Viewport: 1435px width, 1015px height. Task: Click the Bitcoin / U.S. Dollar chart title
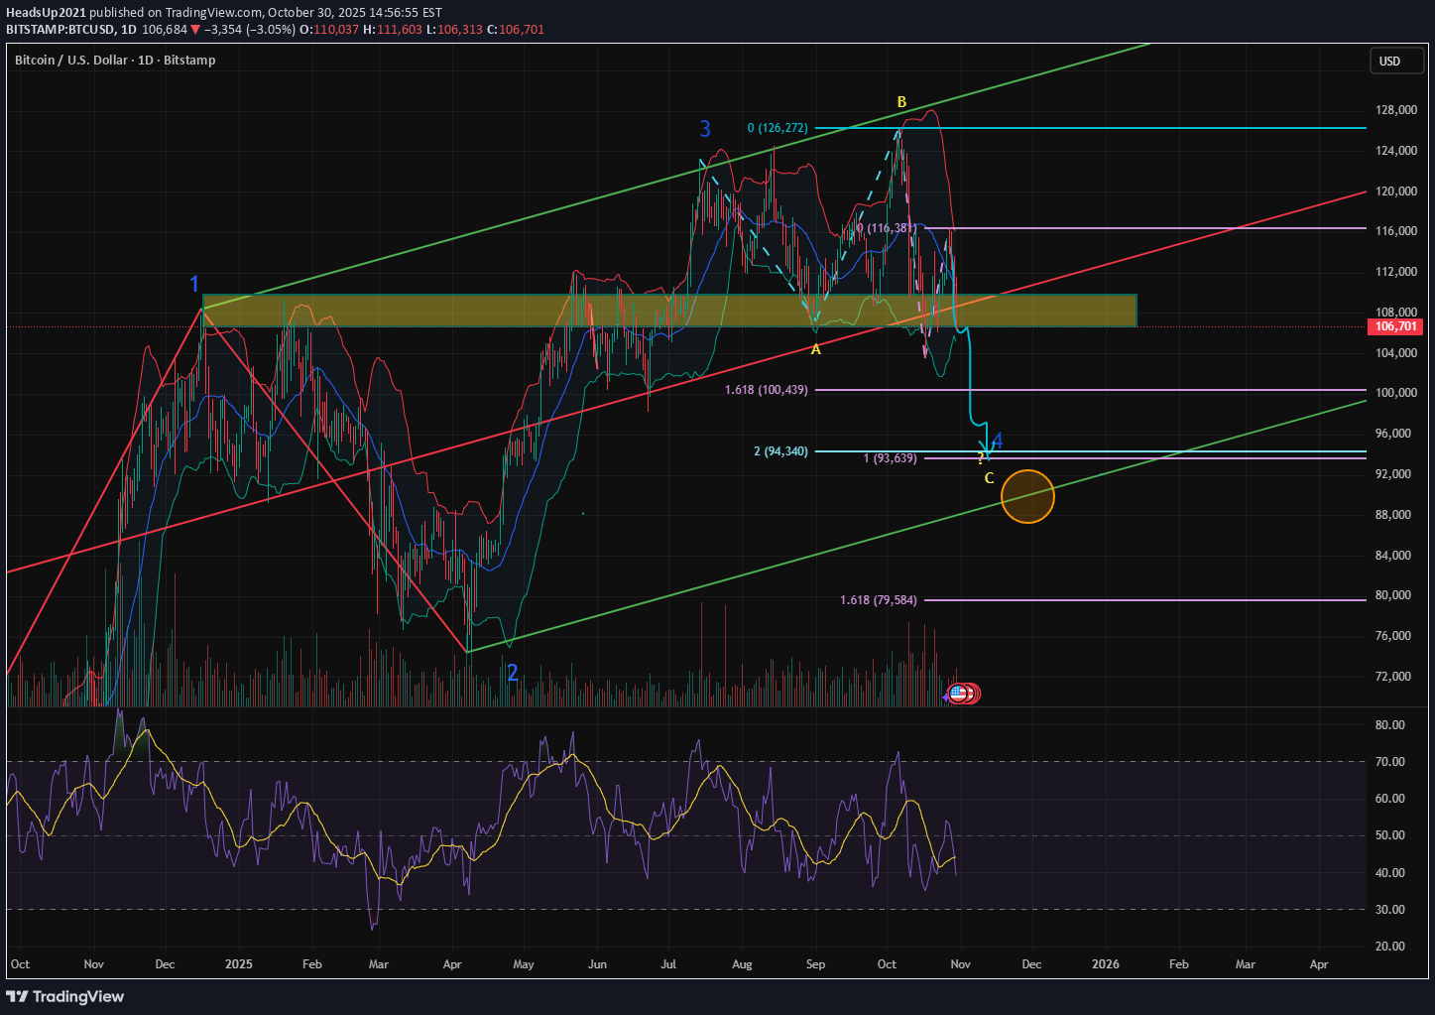coord(115,61)
